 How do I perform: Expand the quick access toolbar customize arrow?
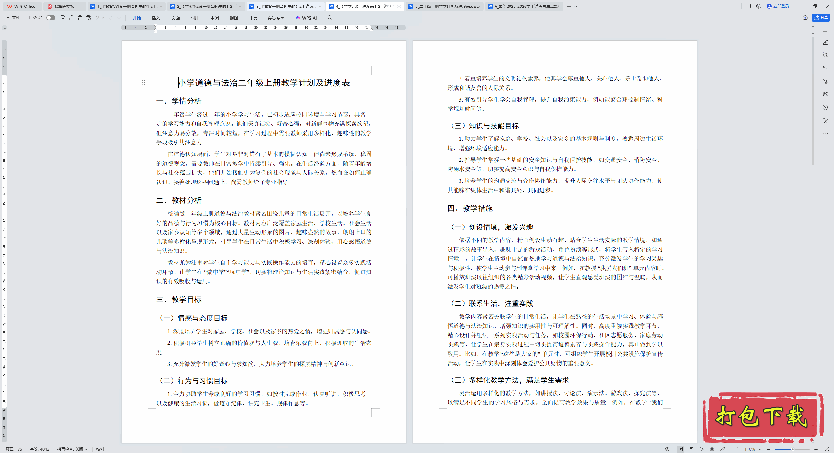point(119,18)
